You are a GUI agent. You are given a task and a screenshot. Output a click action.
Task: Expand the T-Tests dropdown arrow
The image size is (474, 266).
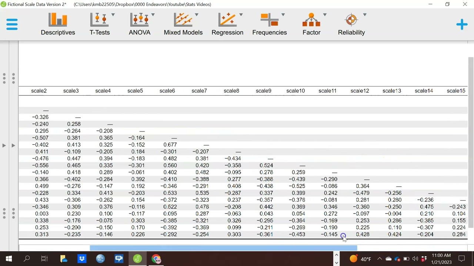coord(113,15)
